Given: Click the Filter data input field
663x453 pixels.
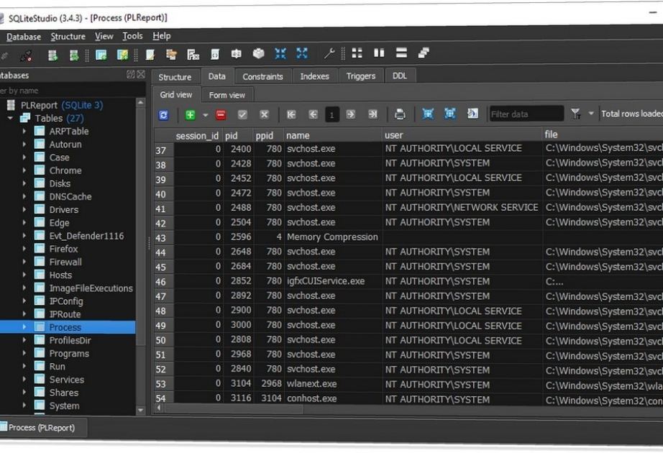Looking at the screenshot, I should coord(526,114).
